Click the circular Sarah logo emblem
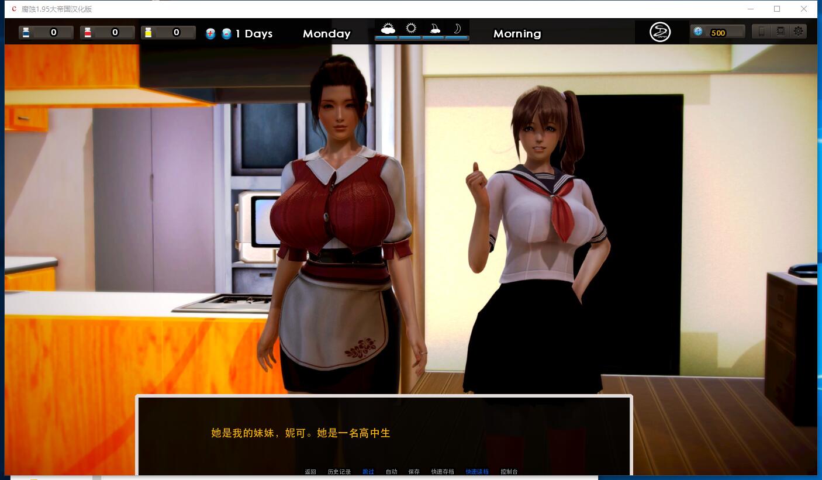 659,32
